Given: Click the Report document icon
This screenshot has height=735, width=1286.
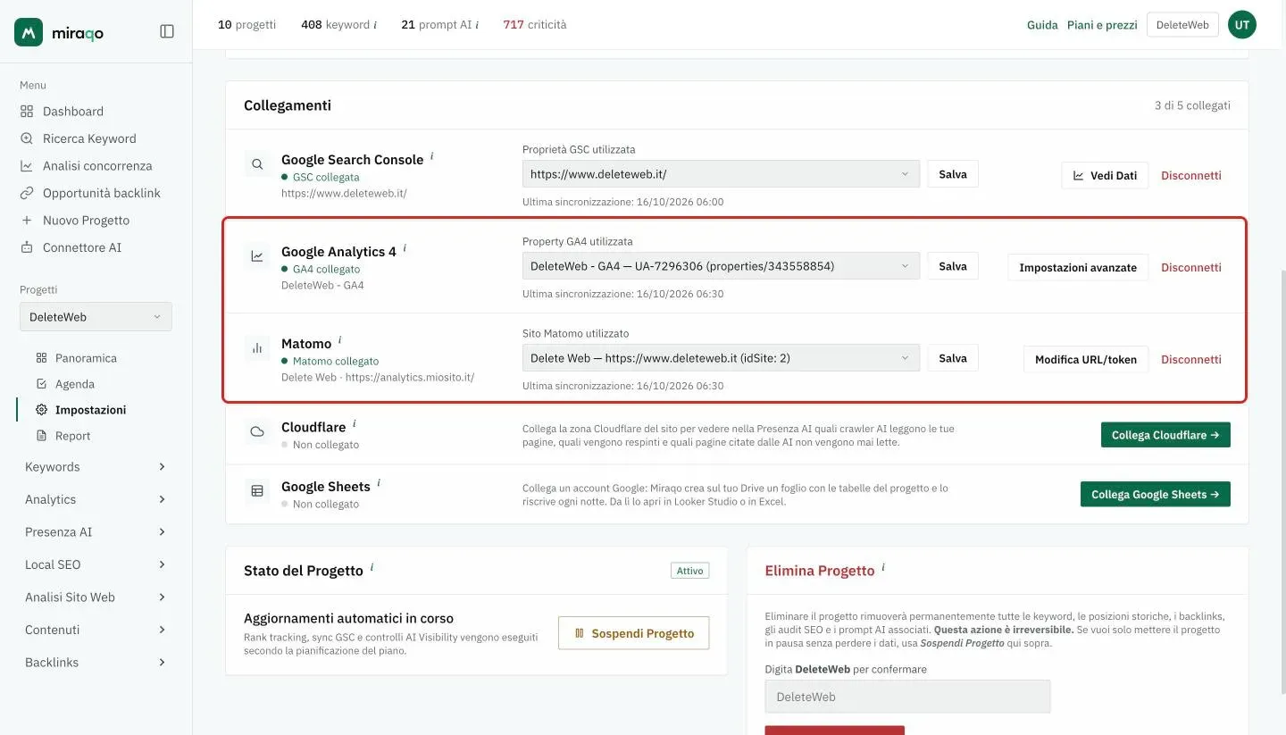Looking at the screenshot, I should tap(41, 436).
